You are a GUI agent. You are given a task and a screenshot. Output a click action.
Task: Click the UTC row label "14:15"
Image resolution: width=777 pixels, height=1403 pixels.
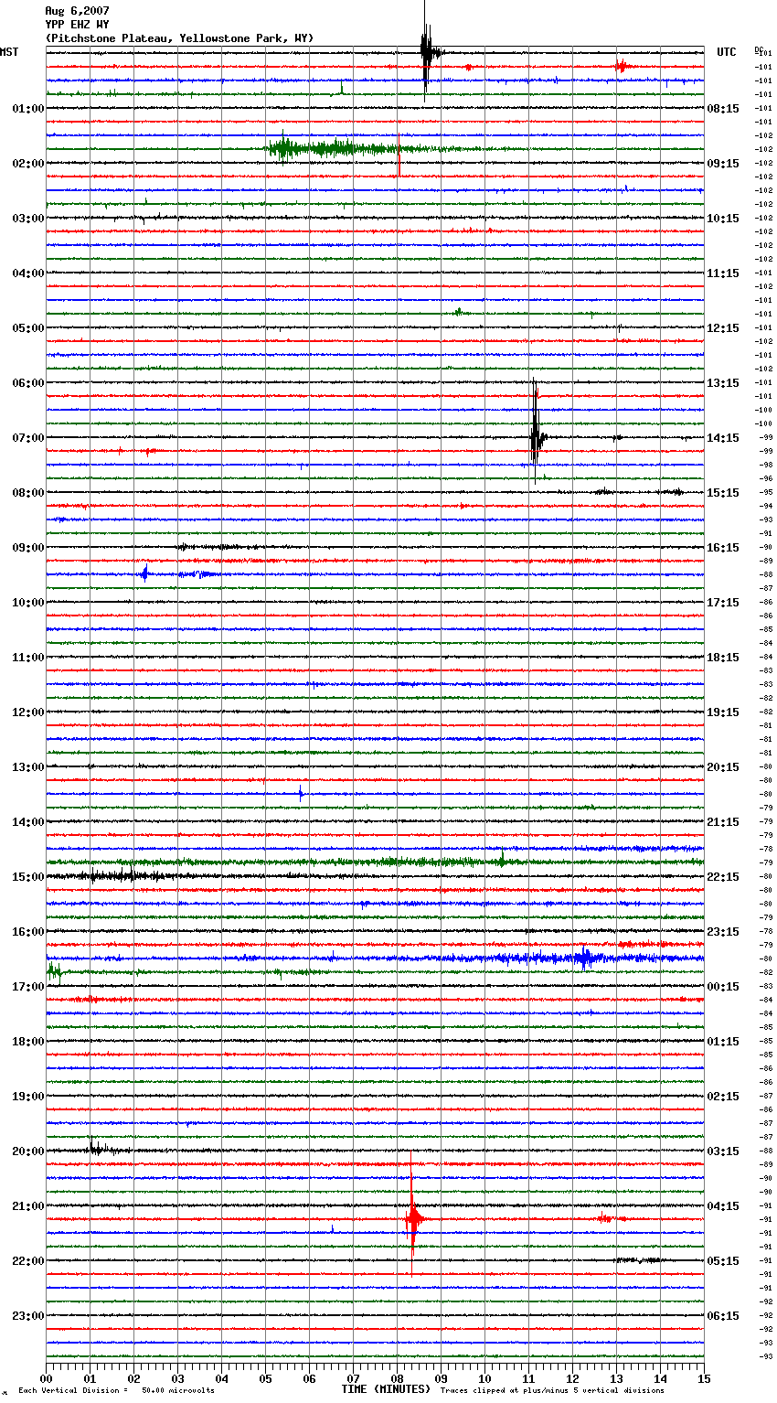tap(723, 438)
